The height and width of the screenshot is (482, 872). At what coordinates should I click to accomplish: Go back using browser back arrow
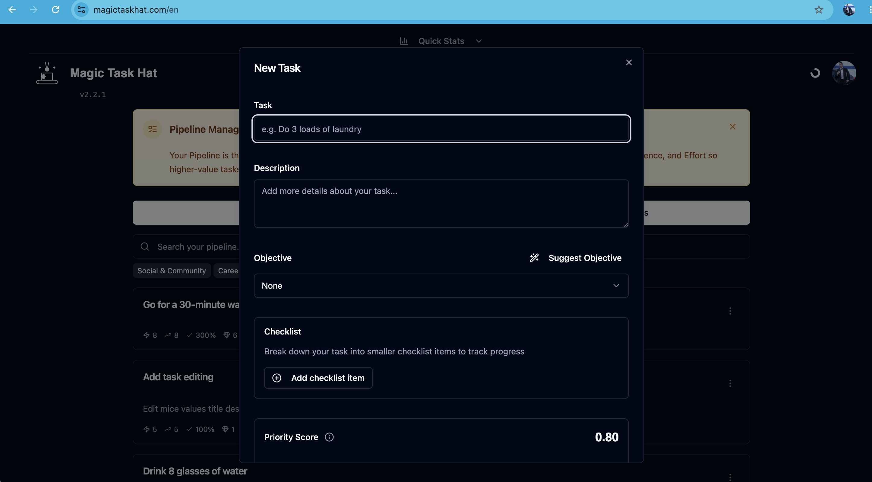(x=12, y=9)
